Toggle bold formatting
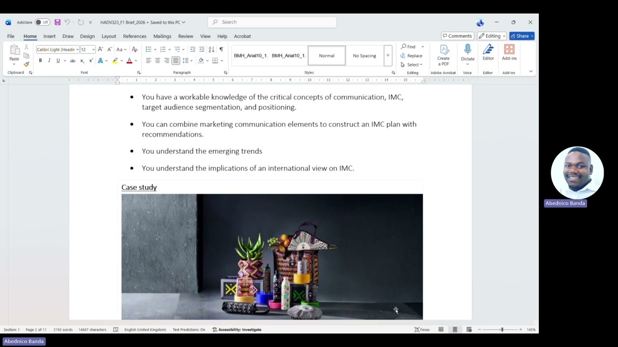The height and width of the screenshot is (347, 618). [x=40, y=61]
